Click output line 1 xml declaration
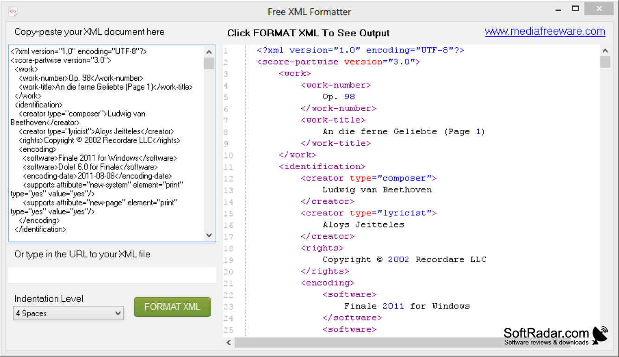 coord(361,50)
